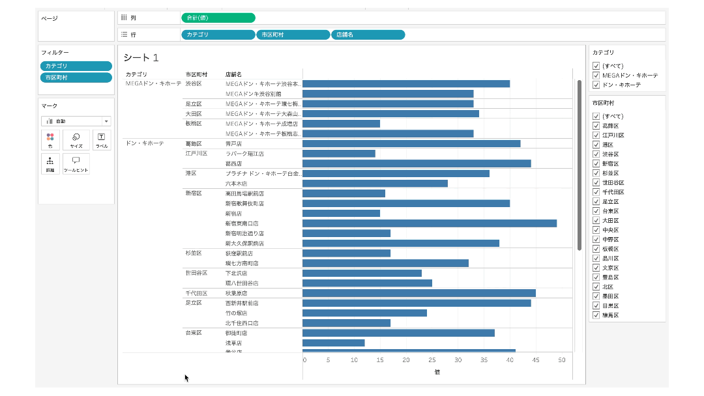Uncheck ドン・キホーテ in the category filter
Viewport: 704px width, 396px height.
pos(596,85)
